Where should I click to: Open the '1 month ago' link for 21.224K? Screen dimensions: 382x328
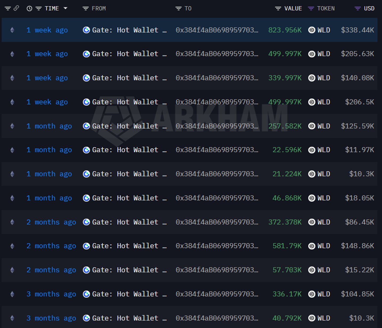tap(49, 174)
